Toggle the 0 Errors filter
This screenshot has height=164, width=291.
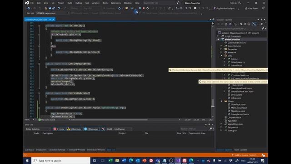pyautogui.click(x=59, y=129)
